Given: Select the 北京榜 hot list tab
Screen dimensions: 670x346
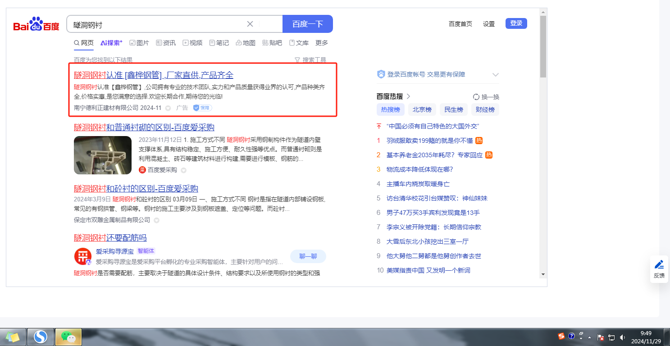Looking at the screenshot, I should (x=422, y=109).
